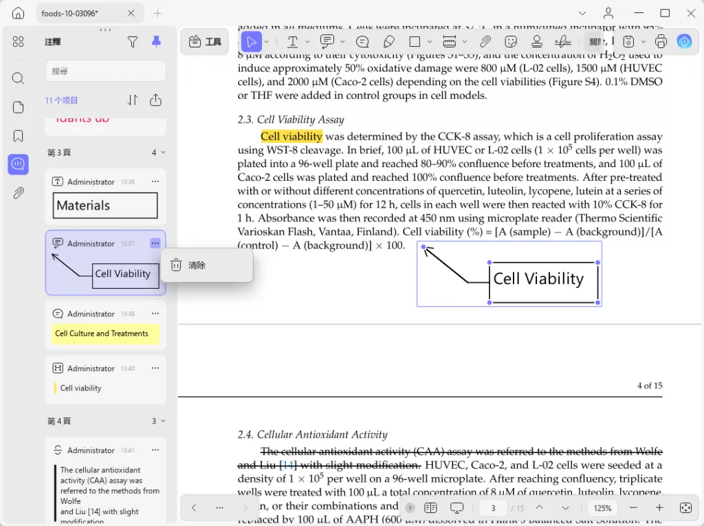Open a new tab with the plus button
This screenshot has height=526, width=704.
157,14
